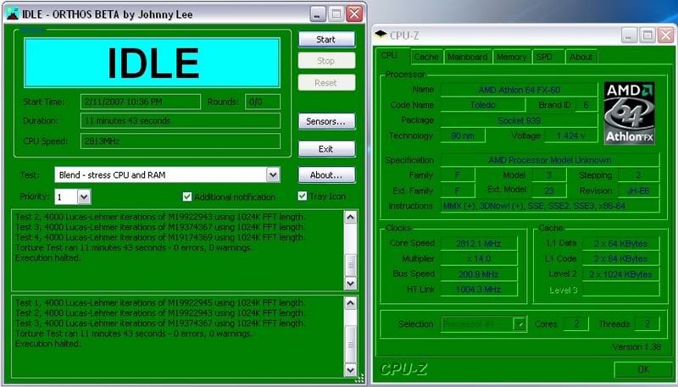Screen dimensions: 678x387
Task: Open the About dialog in ORTHOS
Action: pos(326,175)
